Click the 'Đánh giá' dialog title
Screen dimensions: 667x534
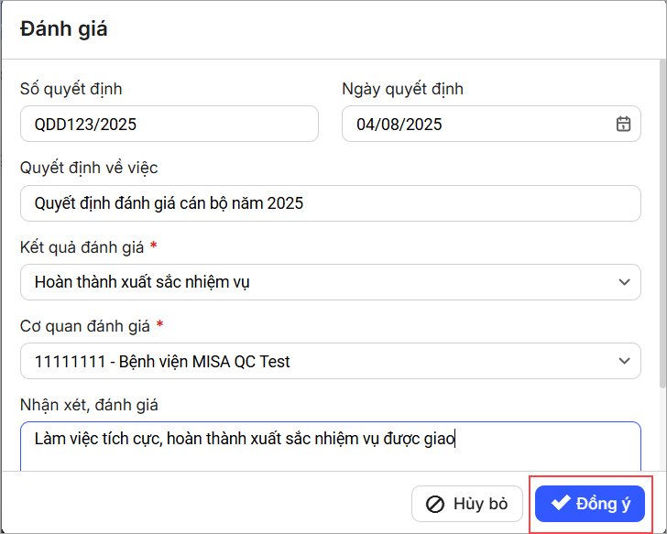64,28
